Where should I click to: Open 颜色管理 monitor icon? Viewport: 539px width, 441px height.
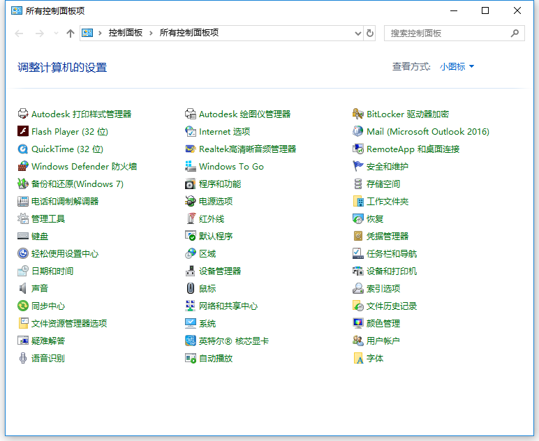[358, 323]
